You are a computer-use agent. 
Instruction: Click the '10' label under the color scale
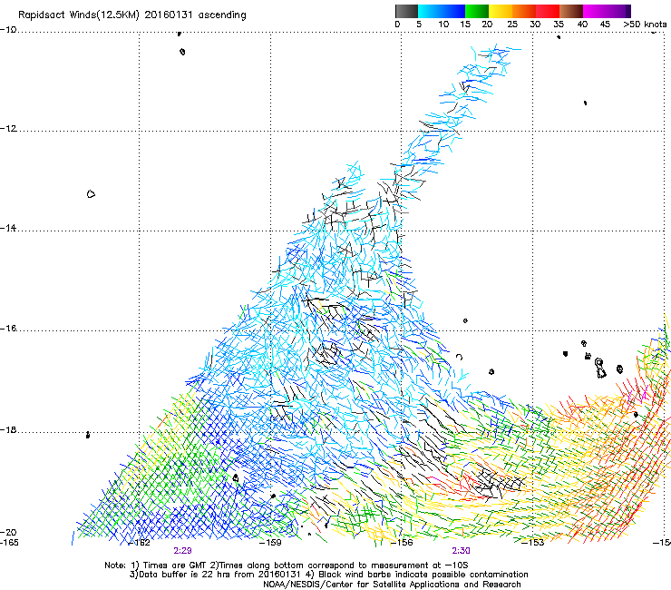point(443,25)
